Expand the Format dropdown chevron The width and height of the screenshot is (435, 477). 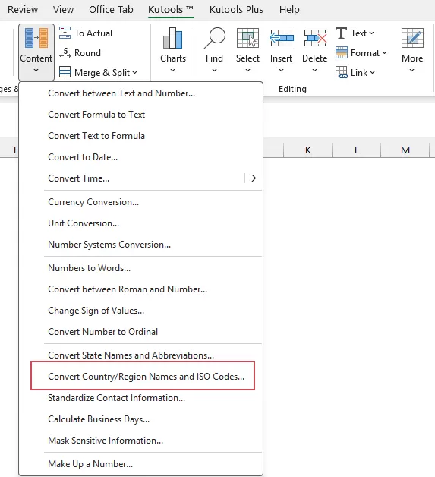pos(385,53)
